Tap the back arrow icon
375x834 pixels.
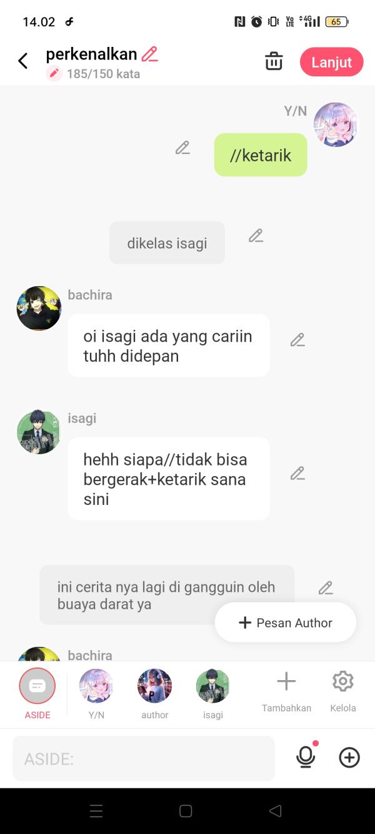(23, 61)
